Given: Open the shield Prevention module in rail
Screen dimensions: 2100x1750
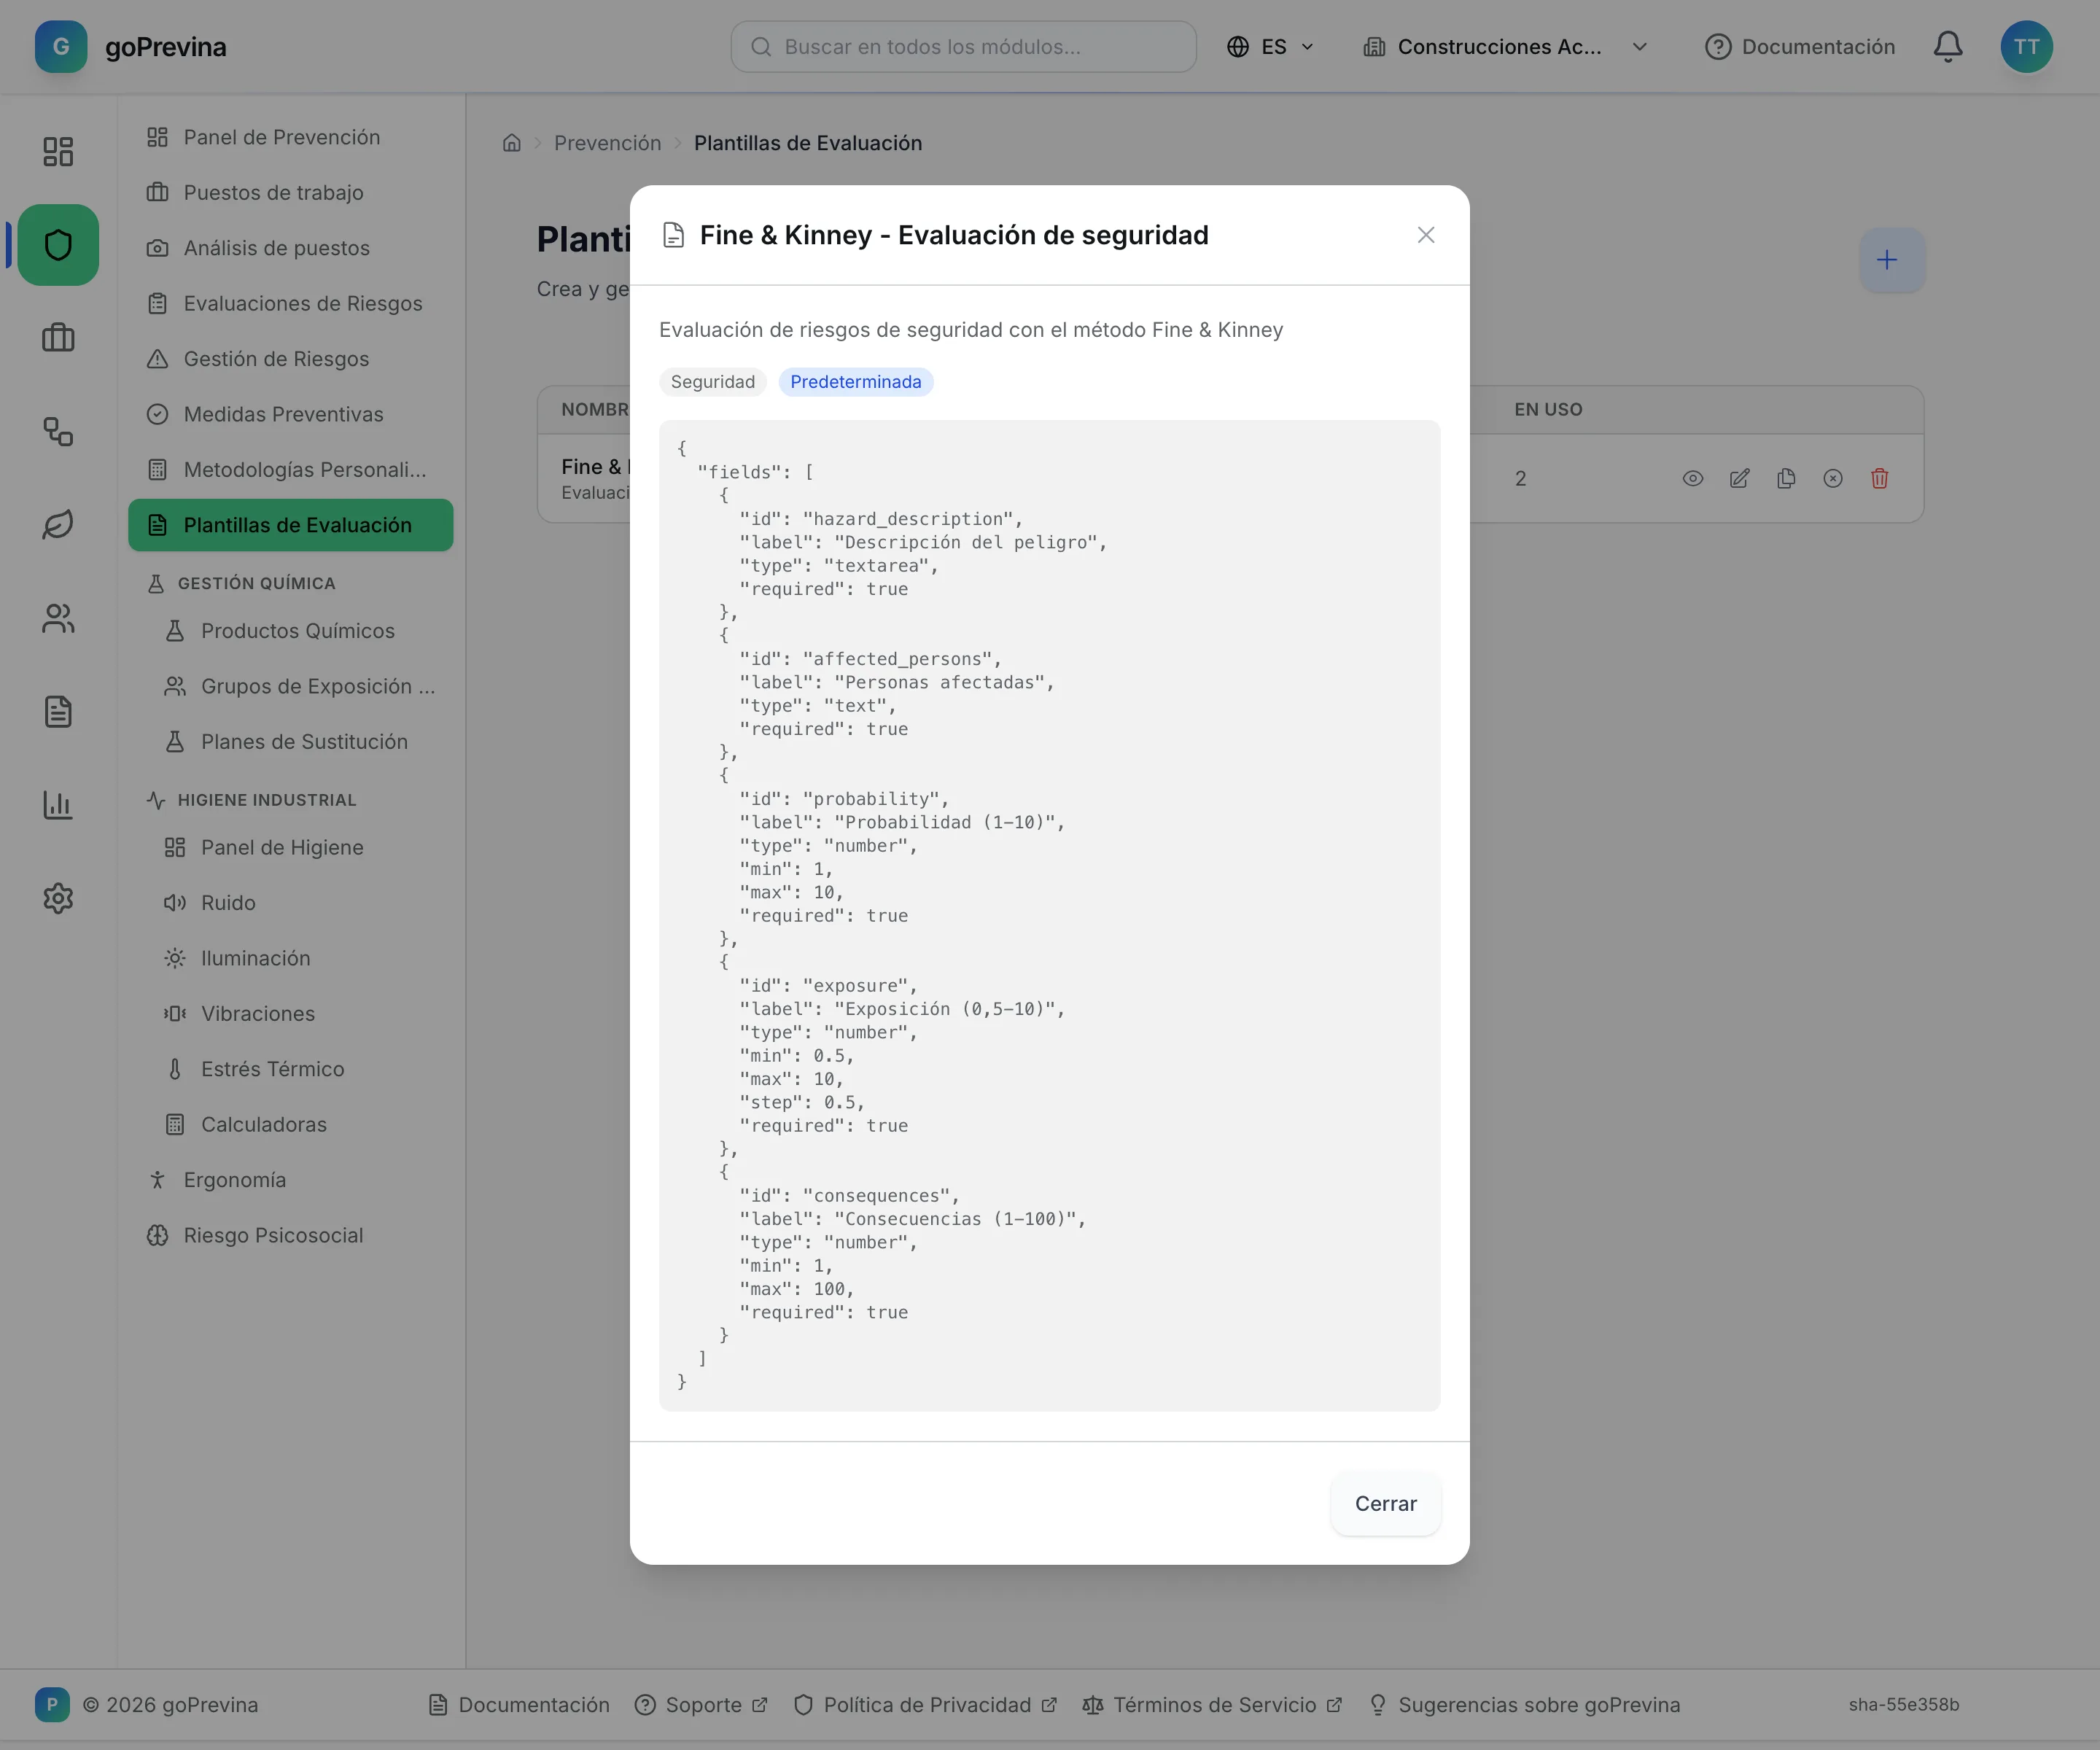Looking at the screenshot, I should tap(58, 245).
